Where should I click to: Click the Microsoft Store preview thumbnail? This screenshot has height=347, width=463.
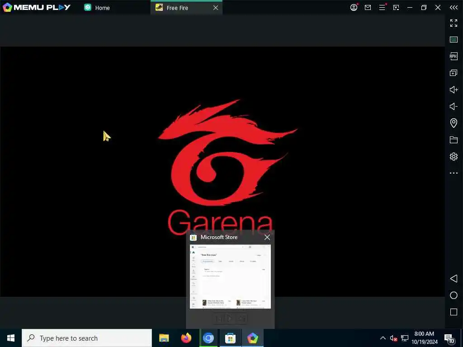pos(230,277)
